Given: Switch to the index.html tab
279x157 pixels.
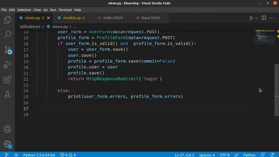Looking at the screenshot, I should pyautogui.click(x=112, y=18).
